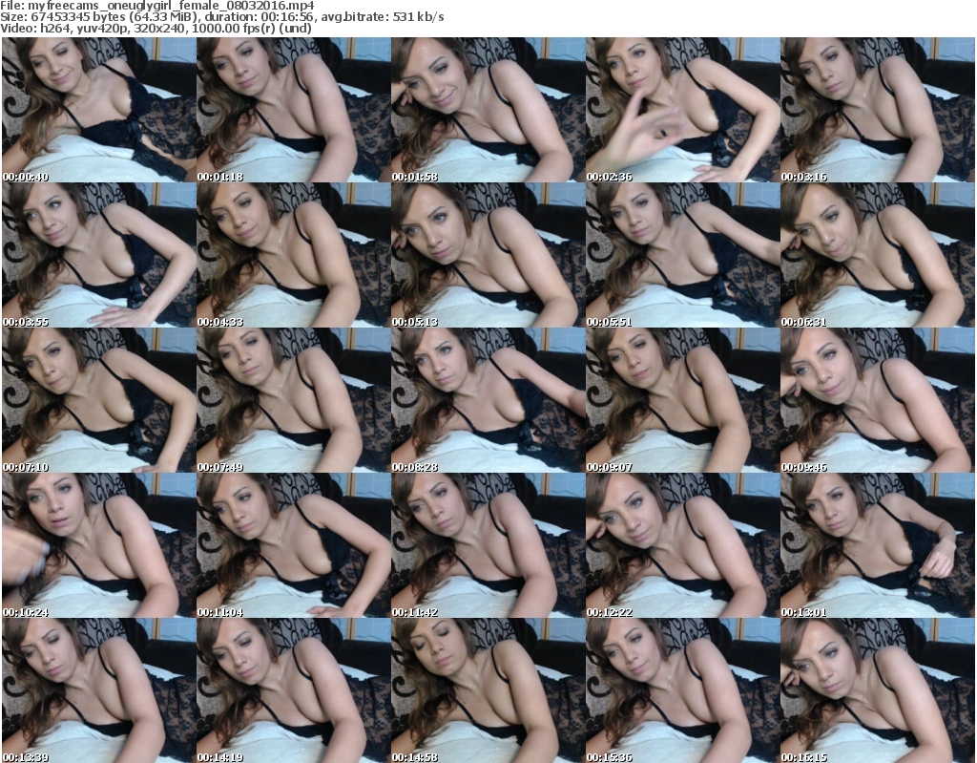Select the frame marked 00:01:18
Image resolution: width=977 pixels, height=763 pixels.
292,110
